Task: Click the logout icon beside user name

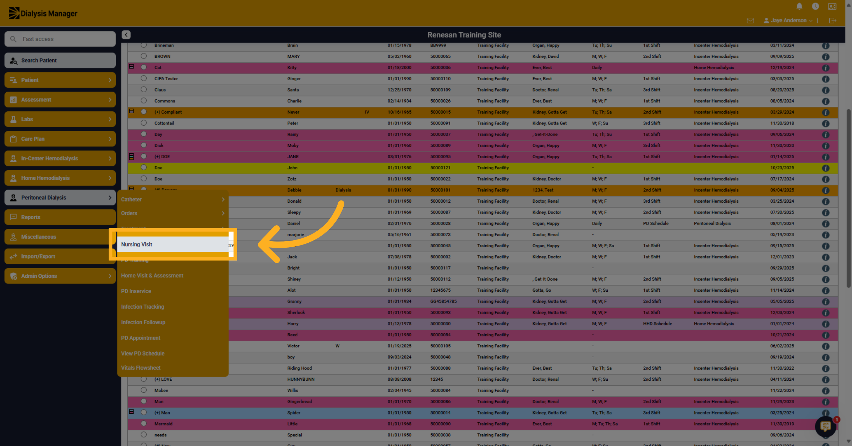Action: tap(832, 21)
